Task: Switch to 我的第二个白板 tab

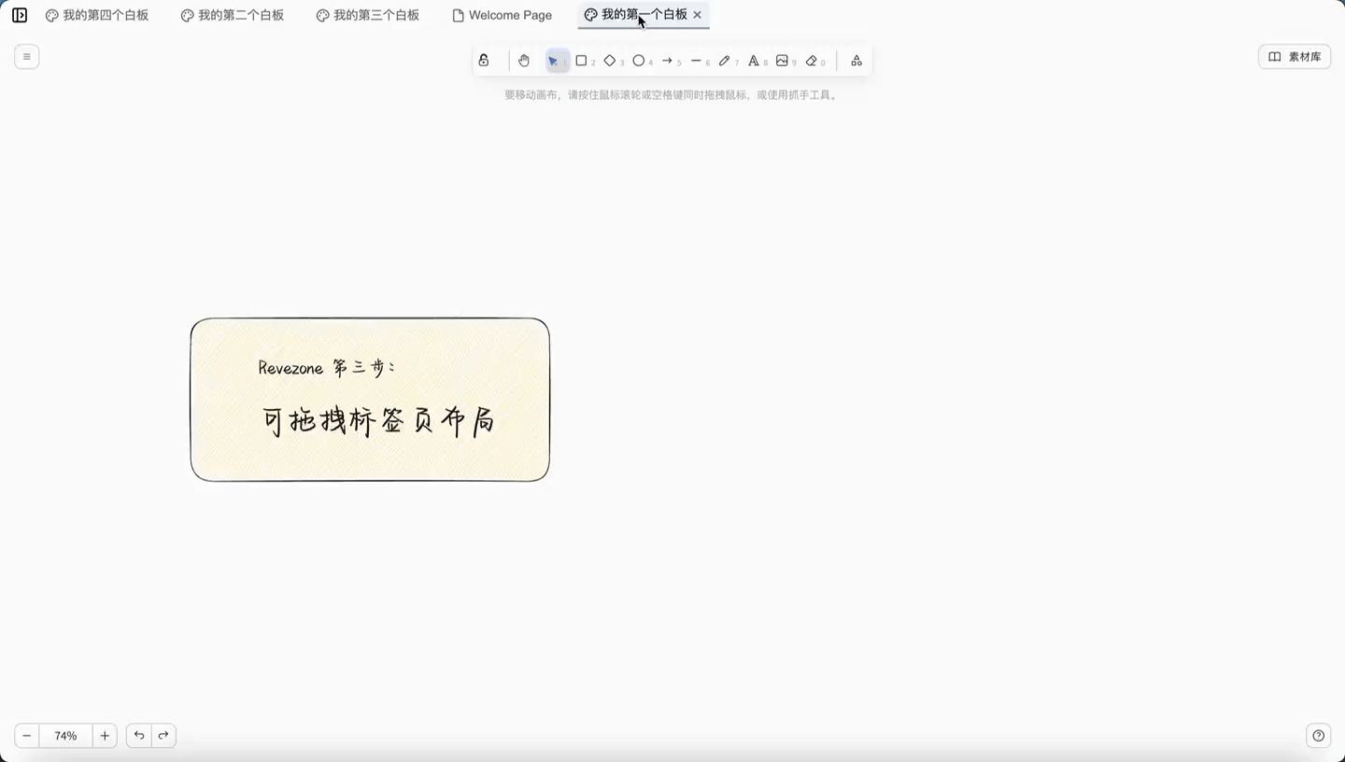Action: pyautogui.click(x=233, y=15)
